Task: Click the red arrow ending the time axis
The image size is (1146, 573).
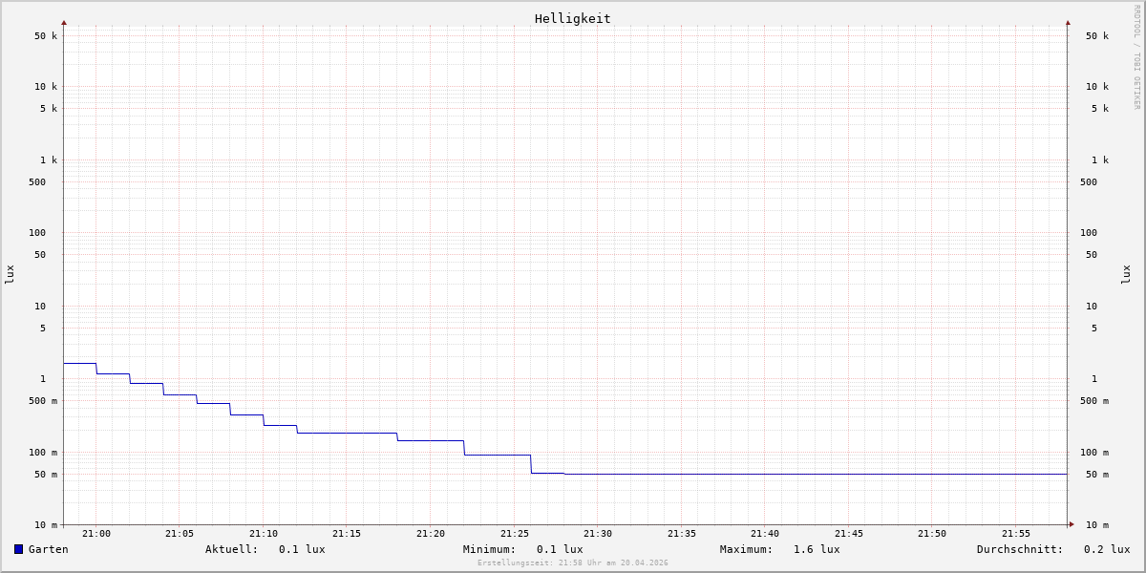Action: (x=1072, y=524)
